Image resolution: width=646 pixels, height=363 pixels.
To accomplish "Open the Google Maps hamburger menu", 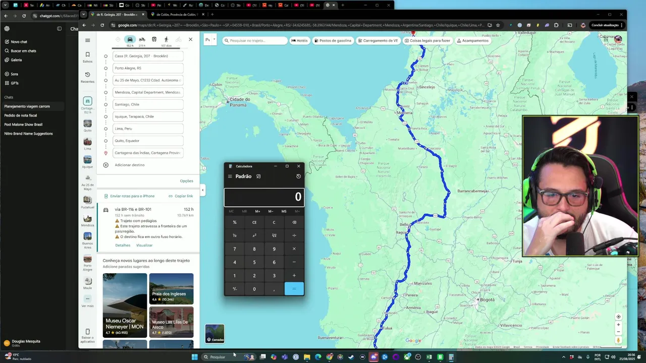I will pos(87,40).
